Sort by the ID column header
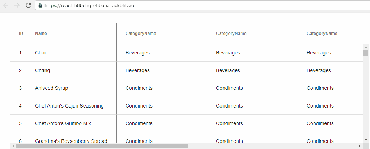Screen dimensions: 370x149 (x=21, y=34)
